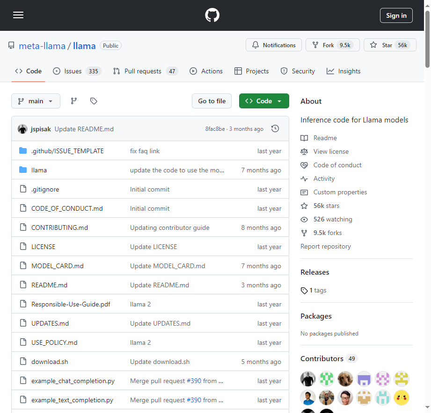Click the Custom properties note icon
This screenshot has height=413, width=431.
pyautogui.click(x=304, y=192)
